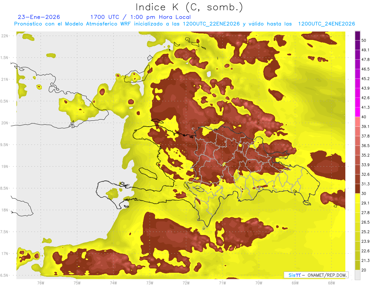Click the clipped '1.5N' latitude label

pyautogui.click(x=4, y=58)
